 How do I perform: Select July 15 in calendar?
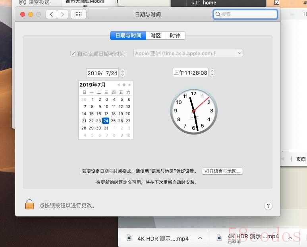tap(91, 114)
